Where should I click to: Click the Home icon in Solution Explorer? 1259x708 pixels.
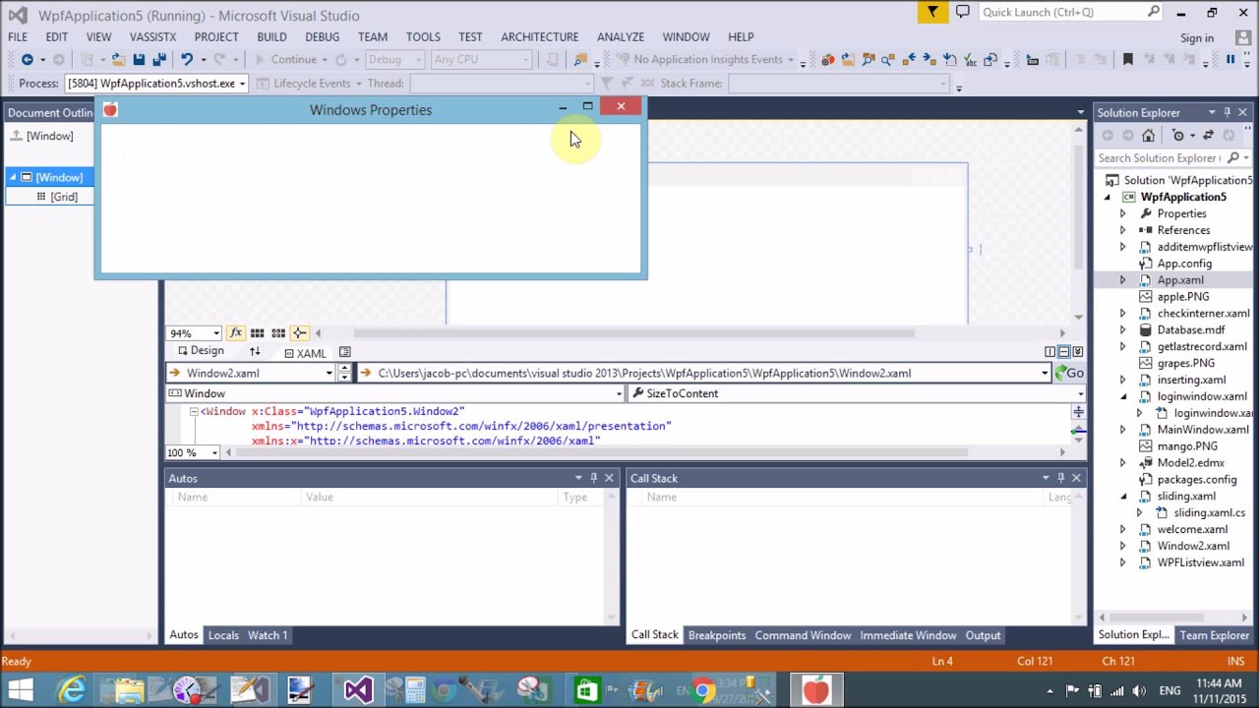(x=1148, y=136)
